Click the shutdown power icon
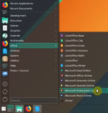The width and height of the screenshot is (108, 113). coord(5,99)
